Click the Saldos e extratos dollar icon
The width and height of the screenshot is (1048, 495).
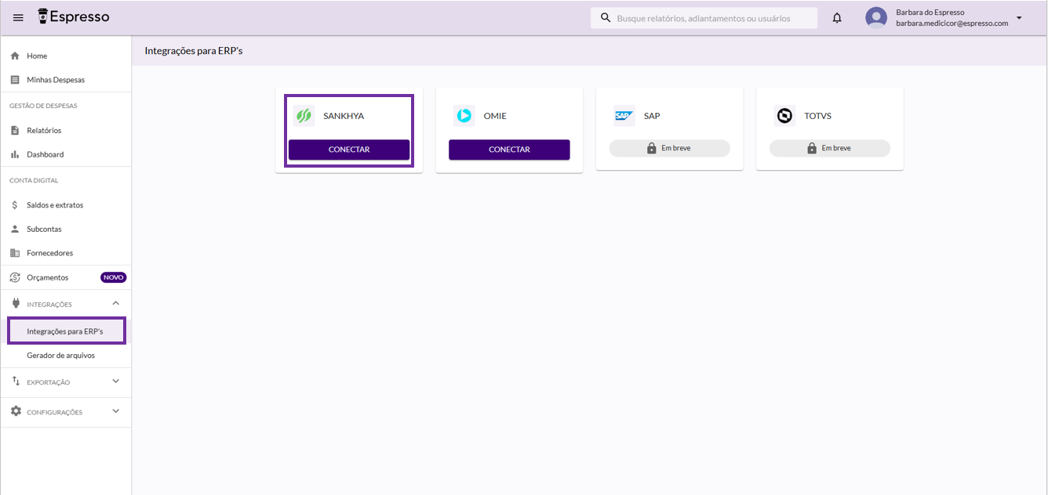pos(15,204)
